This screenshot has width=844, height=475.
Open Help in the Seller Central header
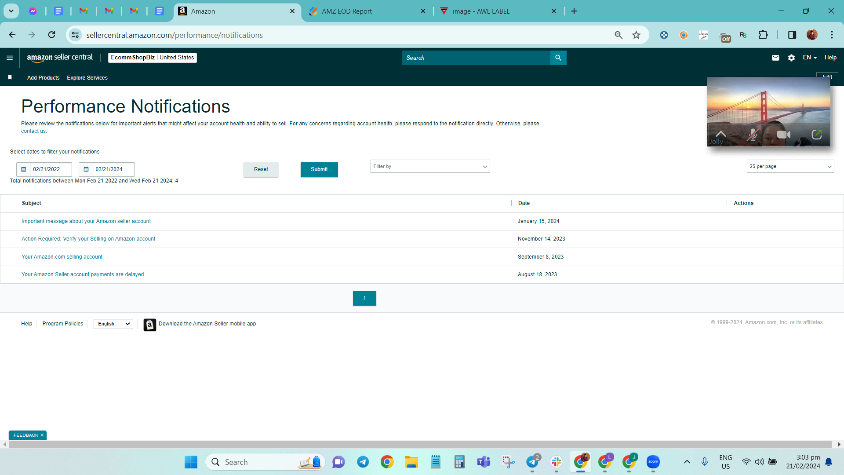click(830, 58)
